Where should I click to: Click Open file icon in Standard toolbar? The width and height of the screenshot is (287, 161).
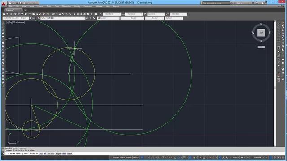coord(8,14)
